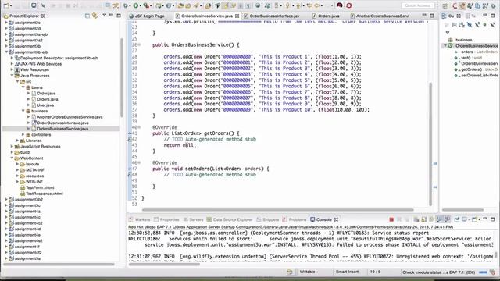500x281 pixels.
Task: Click the Quick Access search field
Action: pos(418,5)
